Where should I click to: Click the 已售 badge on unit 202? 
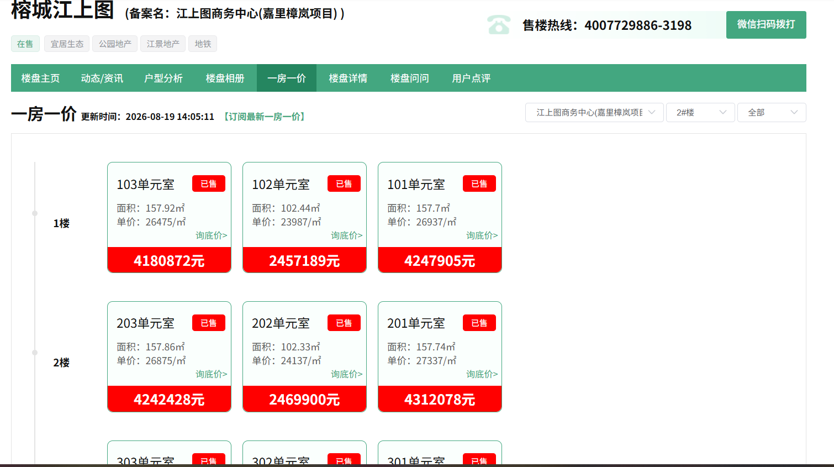(344, 323)
